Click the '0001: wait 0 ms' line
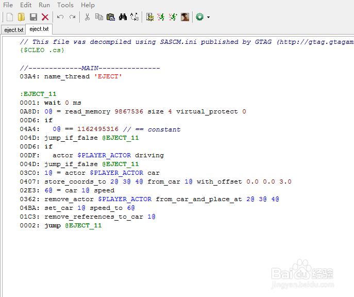The image size is (354, 297). click(50, 103)
